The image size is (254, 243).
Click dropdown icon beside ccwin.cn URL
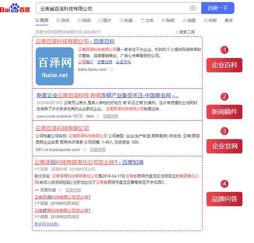pos(97,116)
